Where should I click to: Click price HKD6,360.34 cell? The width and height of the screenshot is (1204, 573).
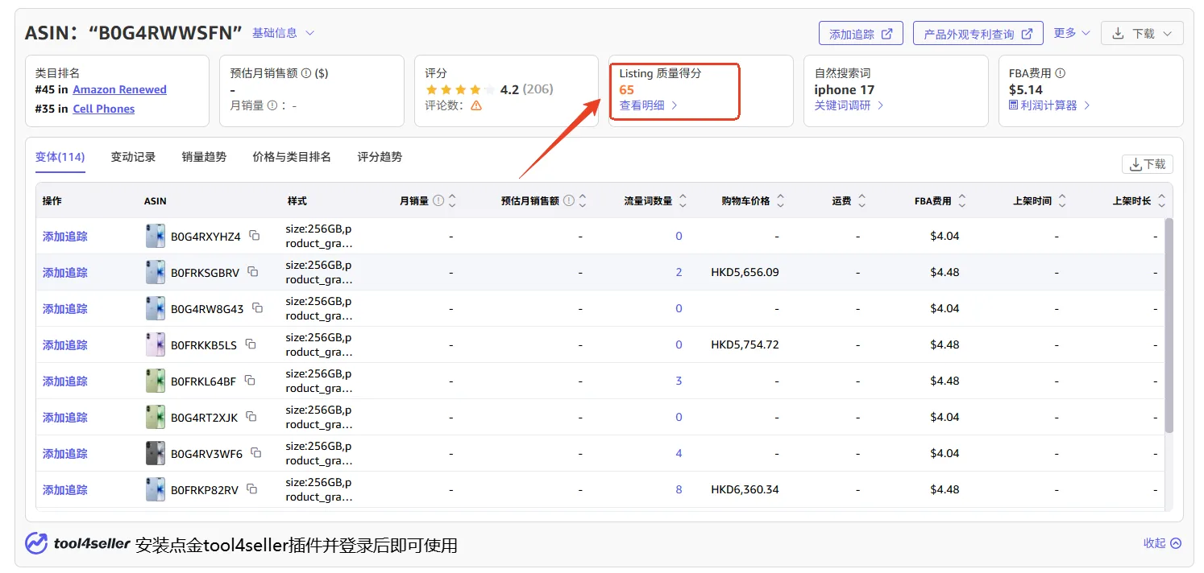pos(745,489)
